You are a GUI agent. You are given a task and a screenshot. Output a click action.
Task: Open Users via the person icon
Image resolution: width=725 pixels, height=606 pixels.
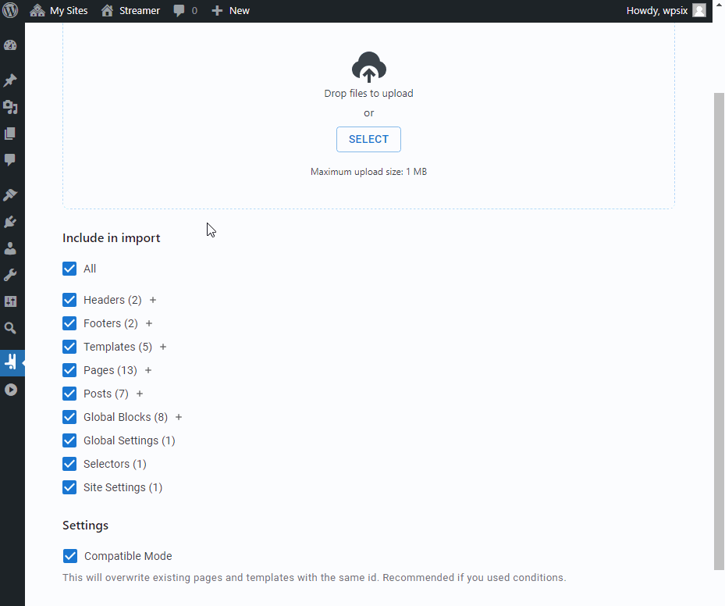[x=11, y=248]
